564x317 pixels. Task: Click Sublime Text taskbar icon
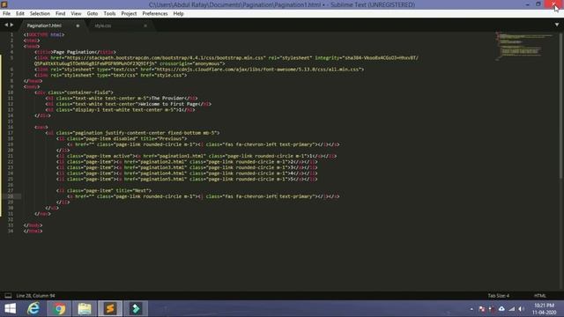coord(110,309)
